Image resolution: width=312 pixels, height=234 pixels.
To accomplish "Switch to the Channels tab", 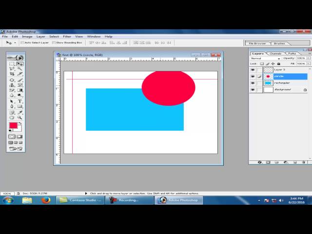I will (x=275, y=54).
